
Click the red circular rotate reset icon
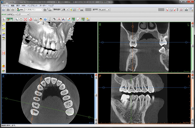[31, 19]
